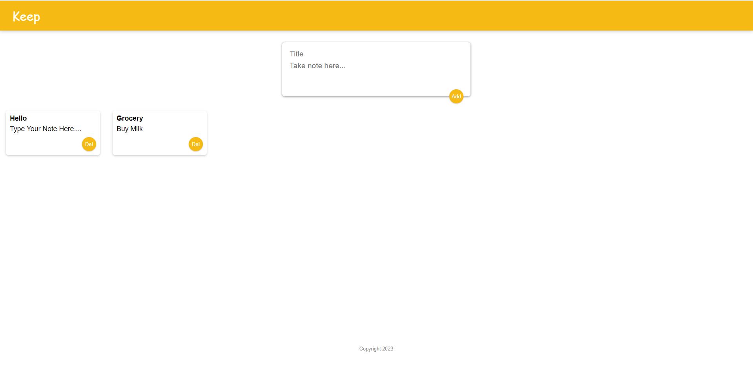The image size is (753, 365).
Task: Click the word 'Note' in Hello note body
Action: coord(50,129)
